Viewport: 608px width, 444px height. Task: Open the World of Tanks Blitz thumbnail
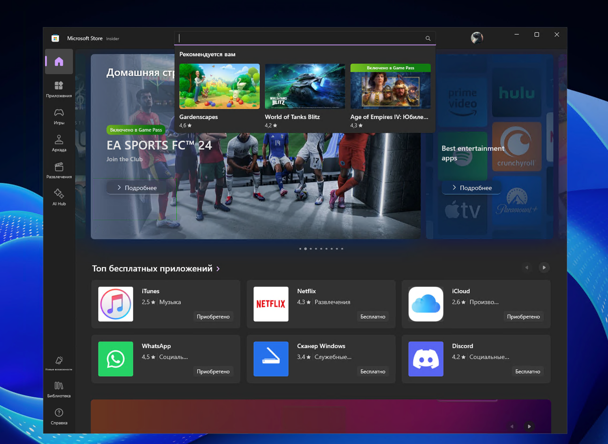tap(305, 86)
